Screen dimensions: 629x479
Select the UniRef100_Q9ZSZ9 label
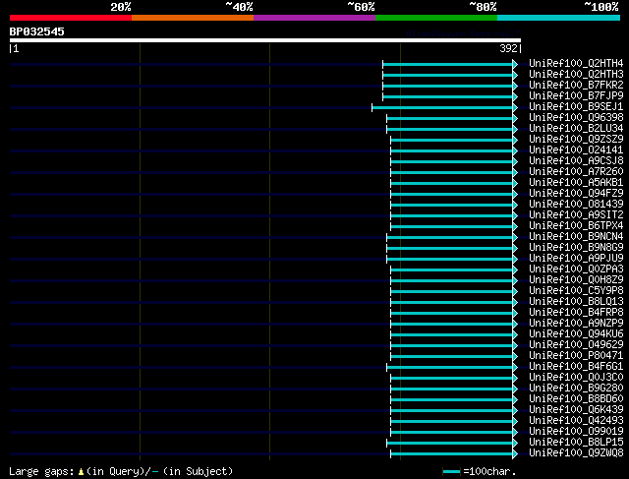point(576,140)
